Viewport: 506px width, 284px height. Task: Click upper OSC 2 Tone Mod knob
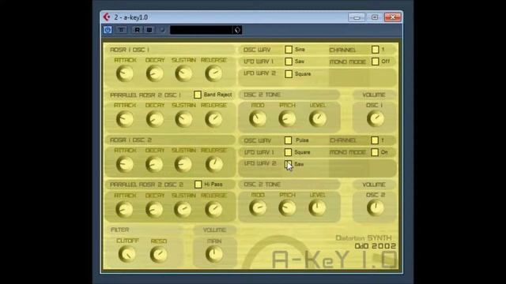258,119
